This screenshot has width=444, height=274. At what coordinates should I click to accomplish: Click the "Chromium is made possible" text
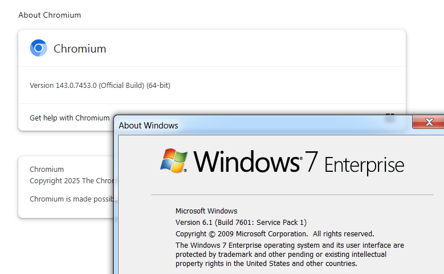pos(72,199)
